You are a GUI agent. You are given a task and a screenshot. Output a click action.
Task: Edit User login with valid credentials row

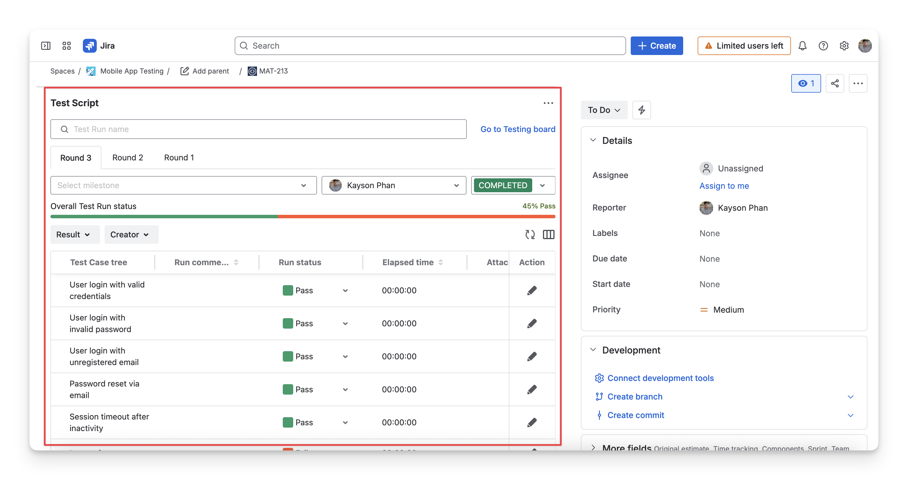point(532,291)
